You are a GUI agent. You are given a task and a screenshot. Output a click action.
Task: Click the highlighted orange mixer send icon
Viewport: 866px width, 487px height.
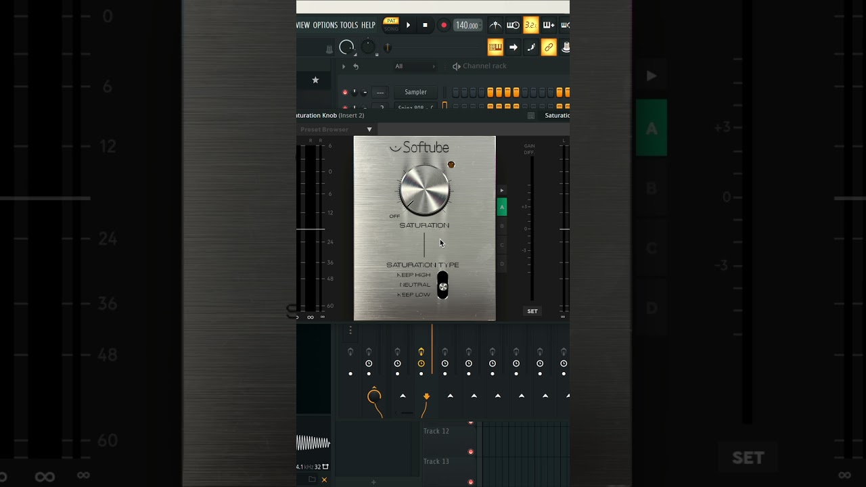(x=421, y=352)
